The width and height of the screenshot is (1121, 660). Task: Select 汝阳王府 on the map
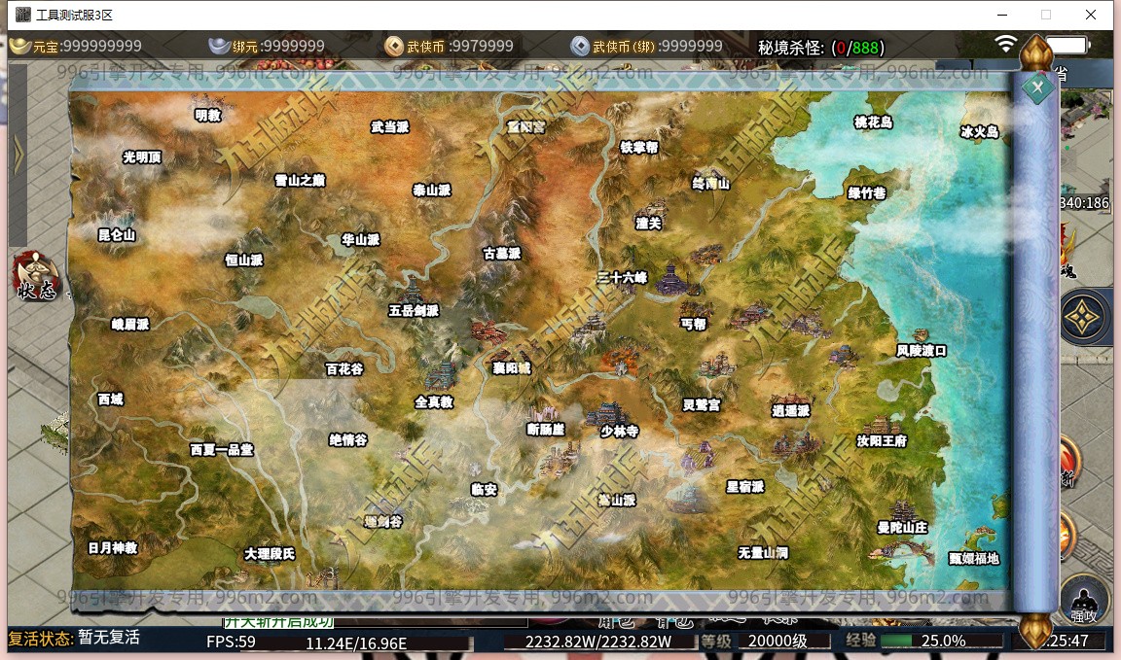point(882,440)
